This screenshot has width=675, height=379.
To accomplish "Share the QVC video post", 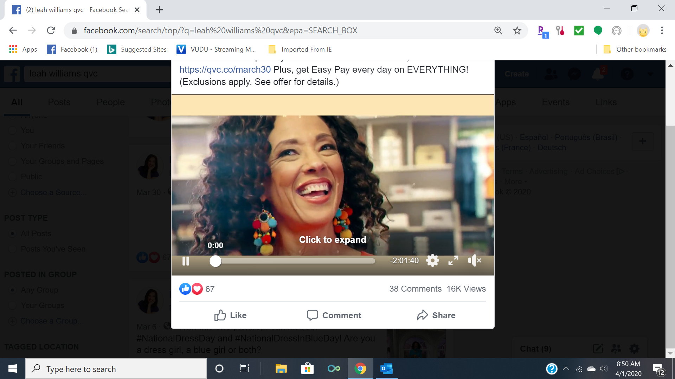I will pos(436,315).
